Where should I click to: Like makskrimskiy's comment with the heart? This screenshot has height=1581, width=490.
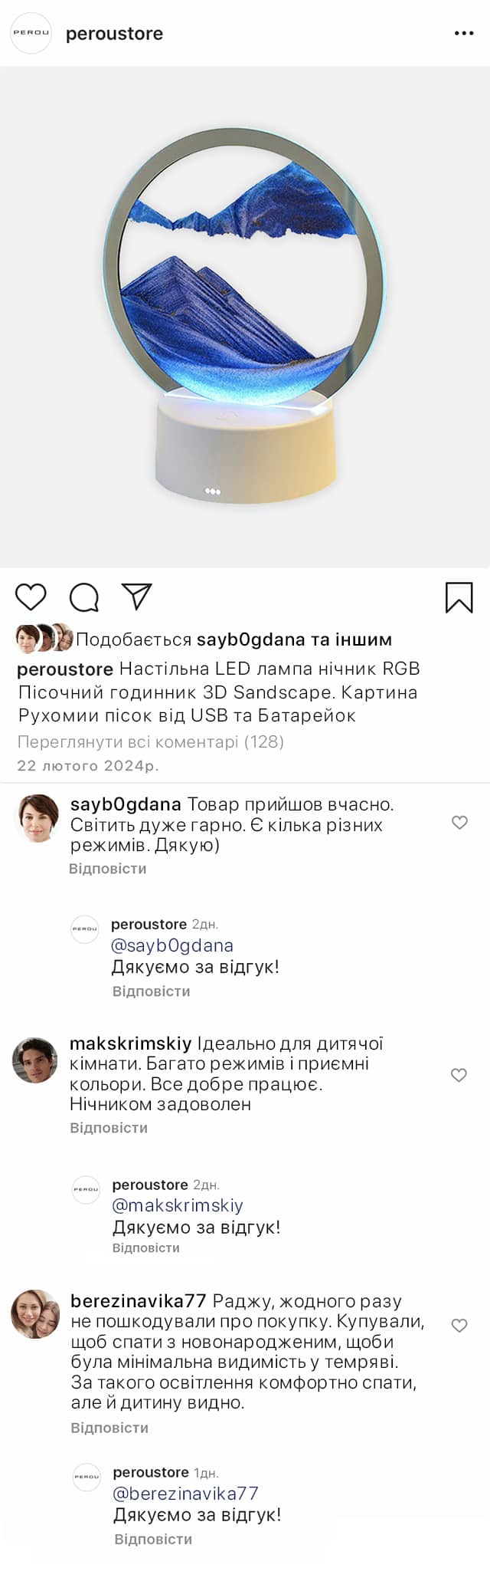click(459, 1075)
